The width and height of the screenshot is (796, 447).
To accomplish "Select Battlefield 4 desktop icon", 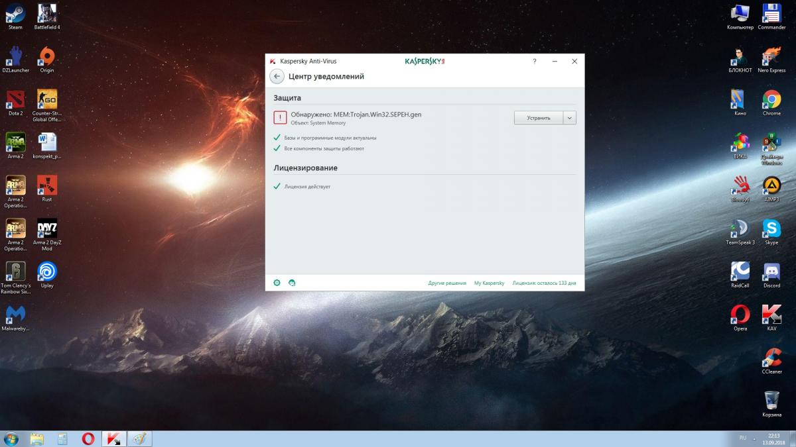I will 47,17.
